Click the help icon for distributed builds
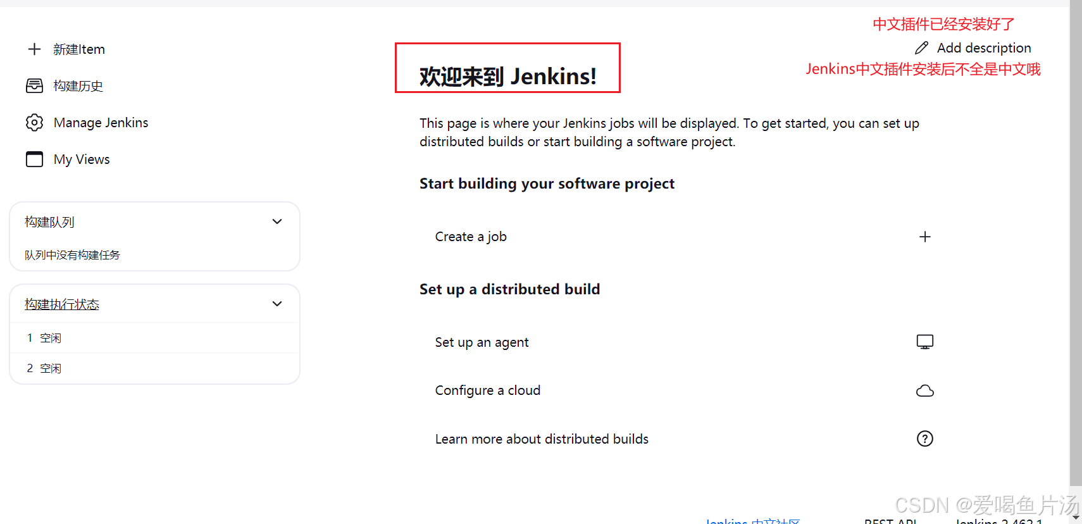The width and height of the screenshot is (1082, 524). pos(925,439)
